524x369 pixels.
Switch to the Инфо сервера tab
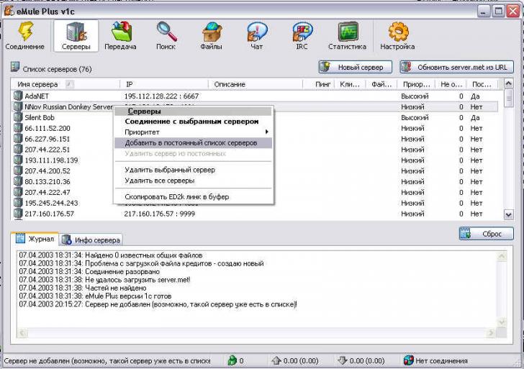[91, 240]
